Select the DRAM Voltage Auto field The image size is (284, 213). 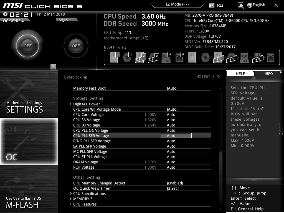click(171, 162)
